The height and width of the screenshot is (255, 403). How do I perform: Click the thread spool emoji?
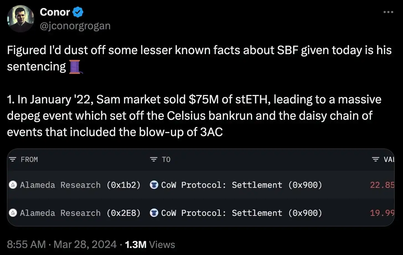coord(75,67)
